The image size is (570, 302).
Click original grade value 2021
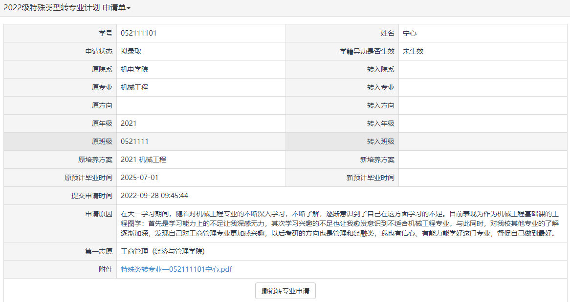pyautogui.click(x=129, y=123)
